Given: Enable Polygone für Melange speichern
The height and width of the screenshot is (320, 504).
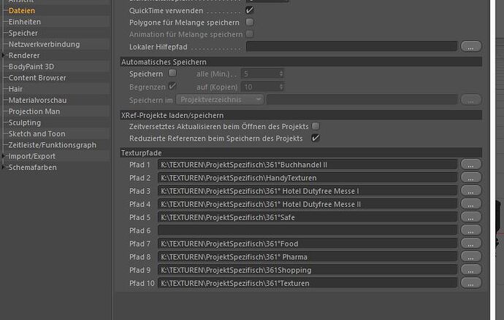Looking at the screenshot, I should (249, 22).
